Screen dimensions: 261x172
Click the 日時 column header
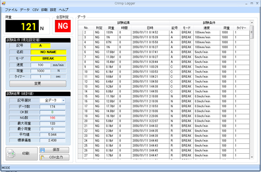click(150, 28)
